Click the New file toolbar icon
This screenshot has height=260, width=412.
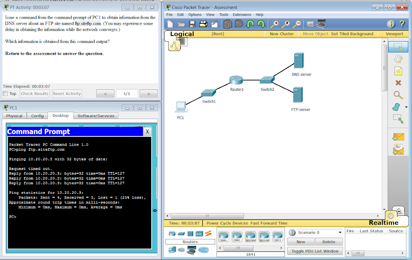tap(170, 24)
